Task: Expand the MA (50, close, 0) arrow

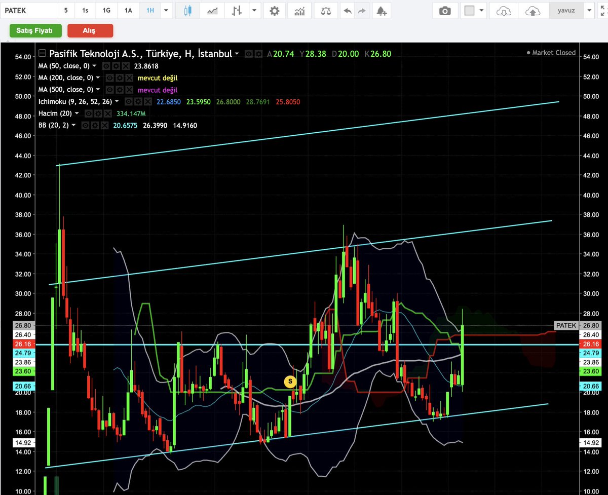Action: [94, 66]
